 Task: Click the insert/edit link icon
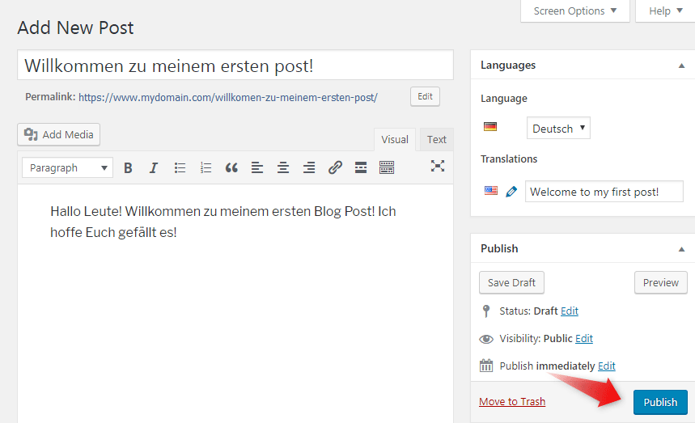335,168
